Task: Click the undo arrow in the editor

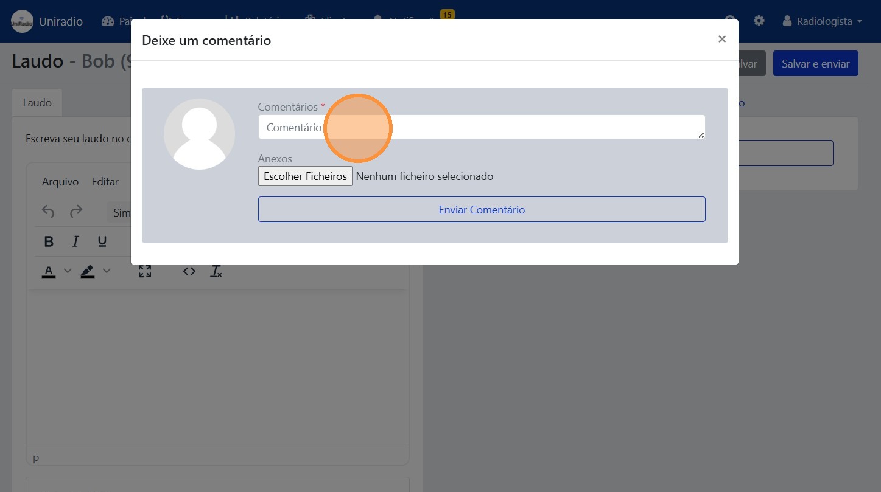Action: 48,212
